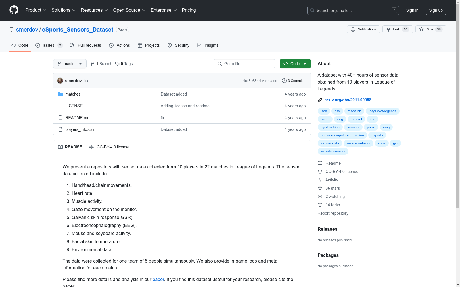Click the Go to file field

[x=244, y=64]
